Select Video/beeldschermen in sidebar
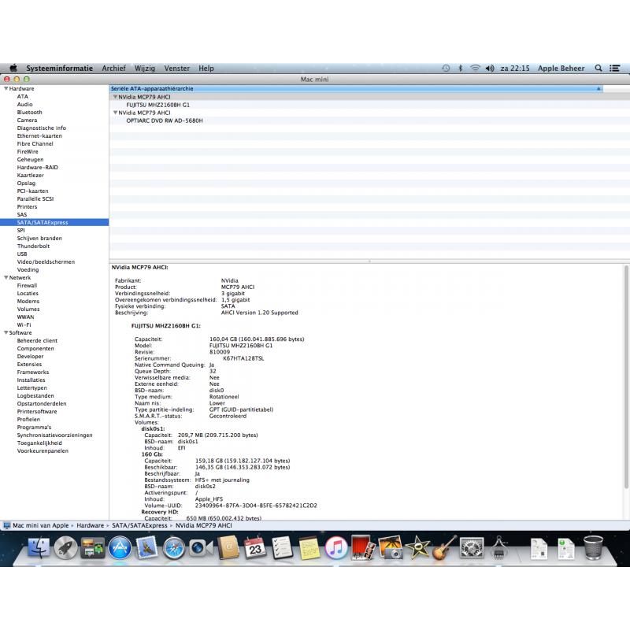 (x=46, y=262)
